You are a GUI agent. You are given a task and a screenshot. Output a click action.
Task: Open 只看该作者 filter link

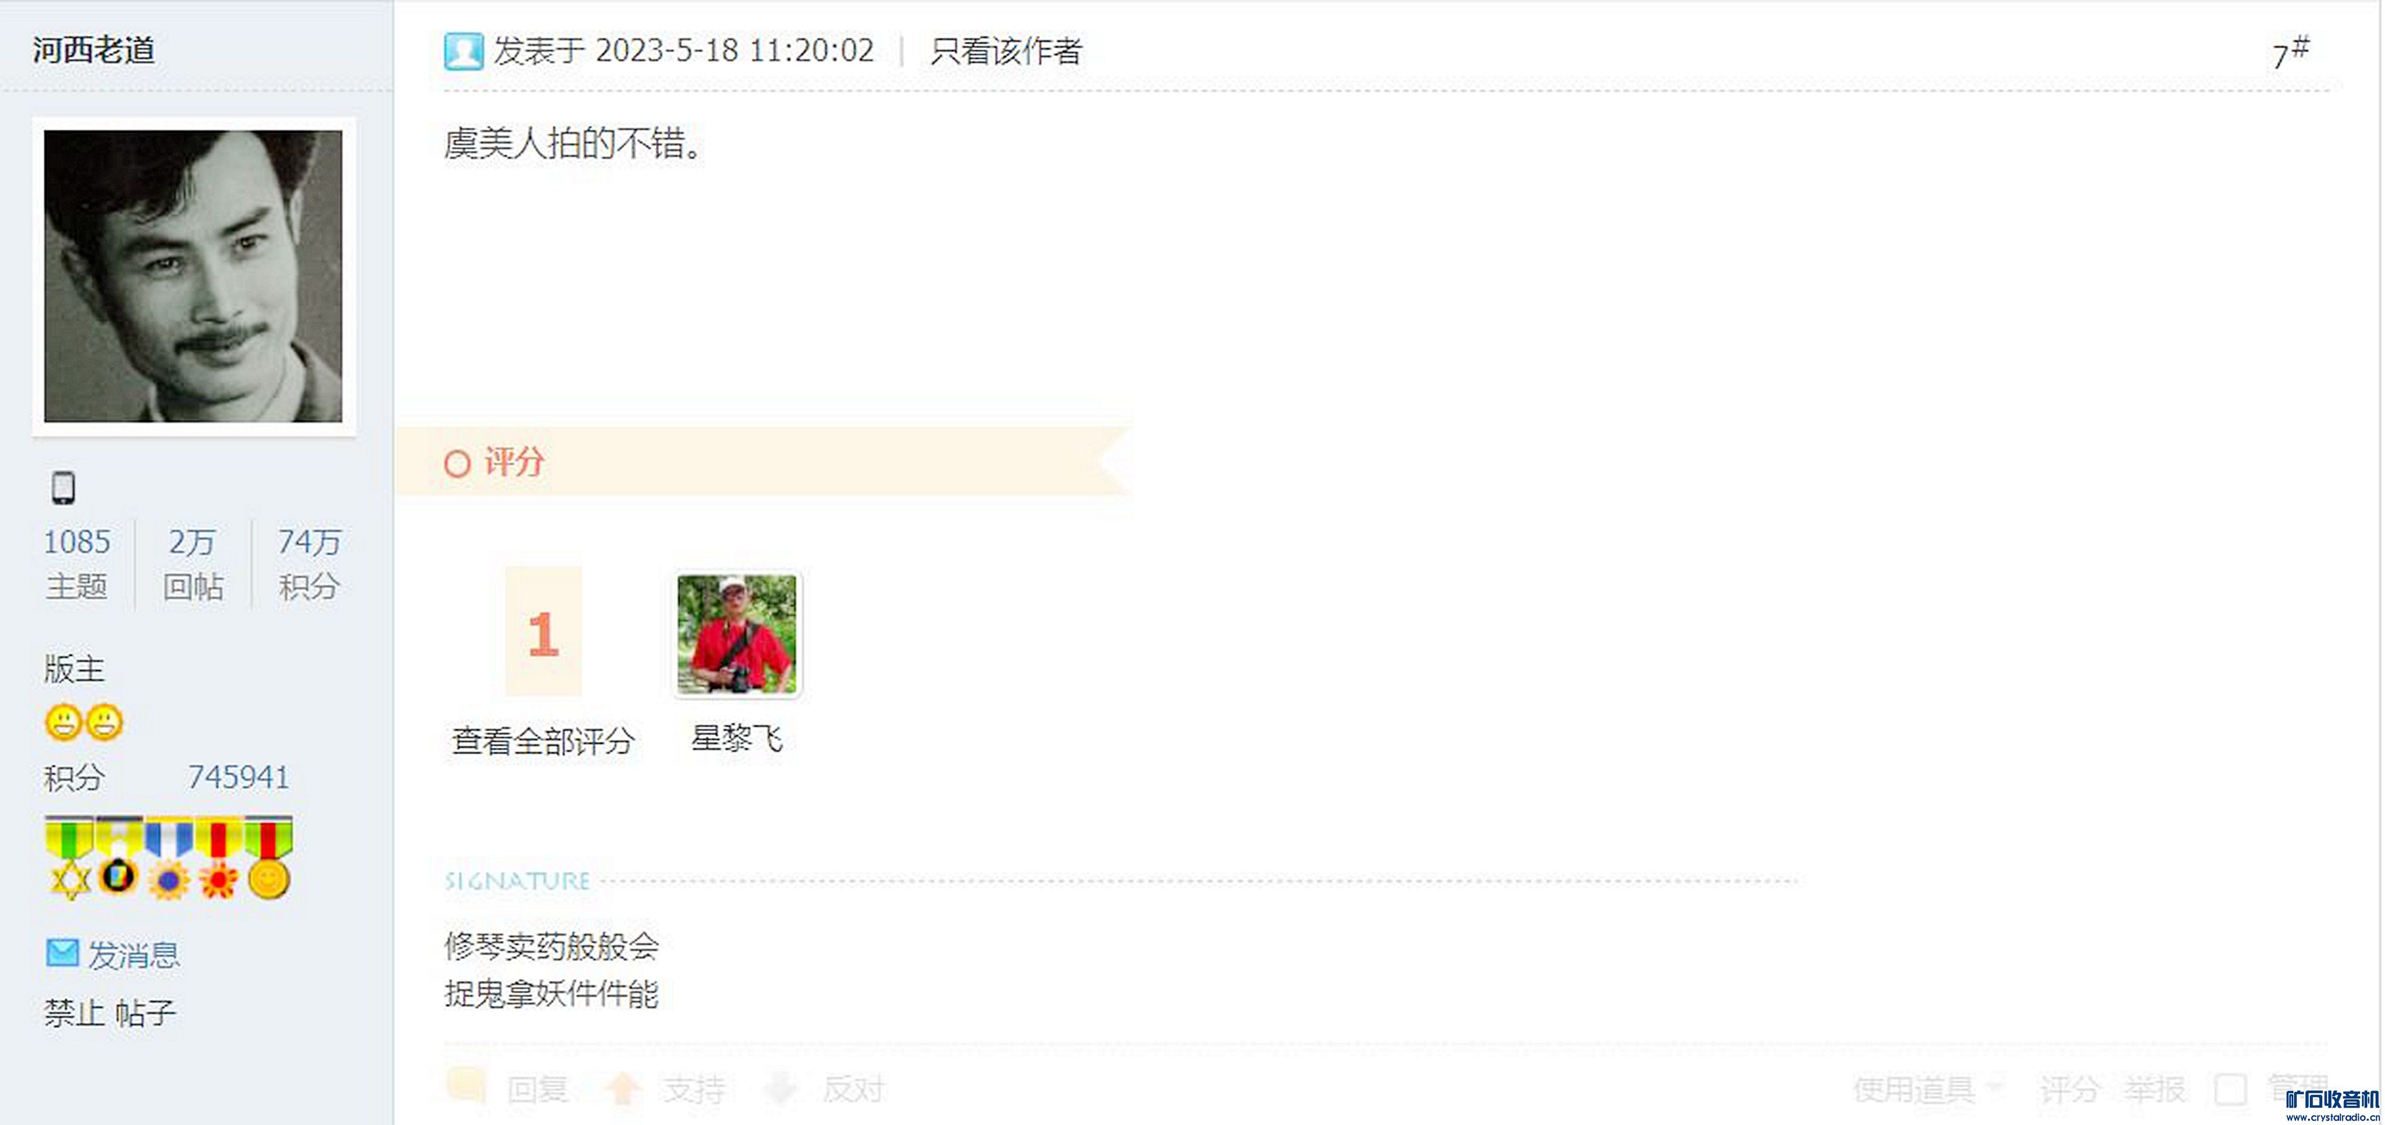pyautogui.click(x=1005, y=51)
